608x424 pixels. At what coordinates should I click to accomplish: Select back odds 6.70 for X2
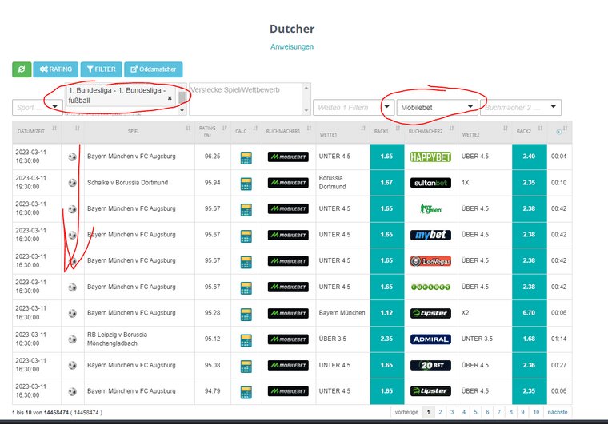pyautogui.click(x=530, y=313)
